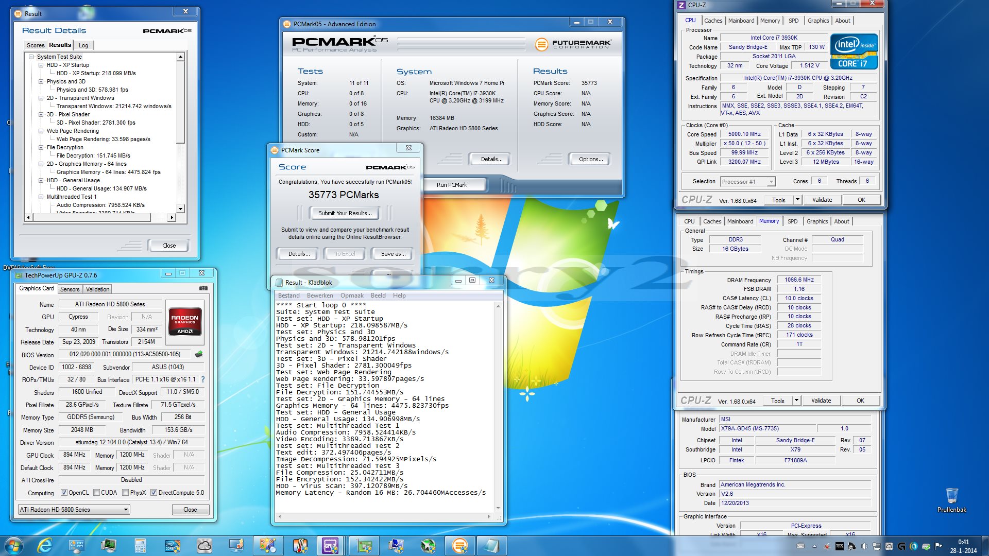The image size is (989, 556).
Task: Toggle the PhysX checkbox in GPU-Z
Action: pos(125,493)
